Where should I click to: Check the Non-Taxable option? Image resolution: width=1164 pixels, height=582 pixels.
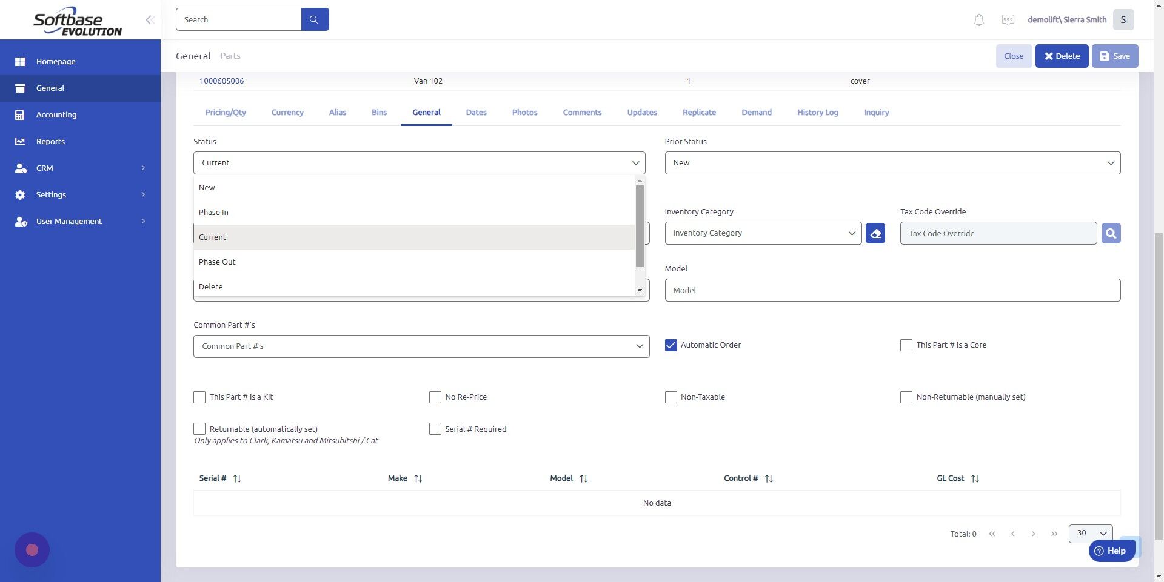[671, 397]
